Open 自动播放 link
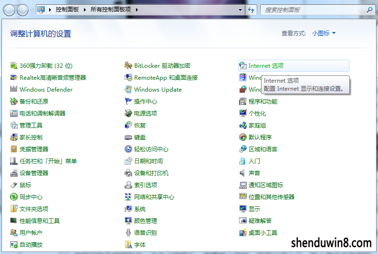The height and width of the screenshot is (254, 378). 31,244
